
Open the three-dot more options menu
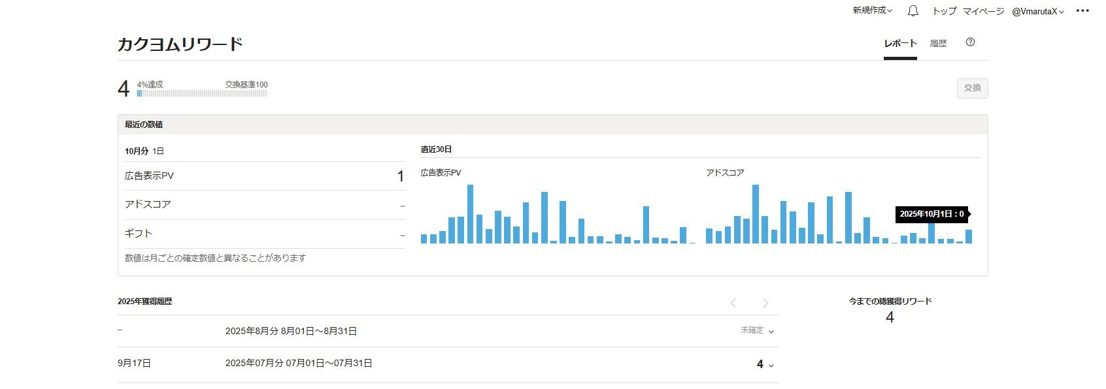(x=1082, y=11)
